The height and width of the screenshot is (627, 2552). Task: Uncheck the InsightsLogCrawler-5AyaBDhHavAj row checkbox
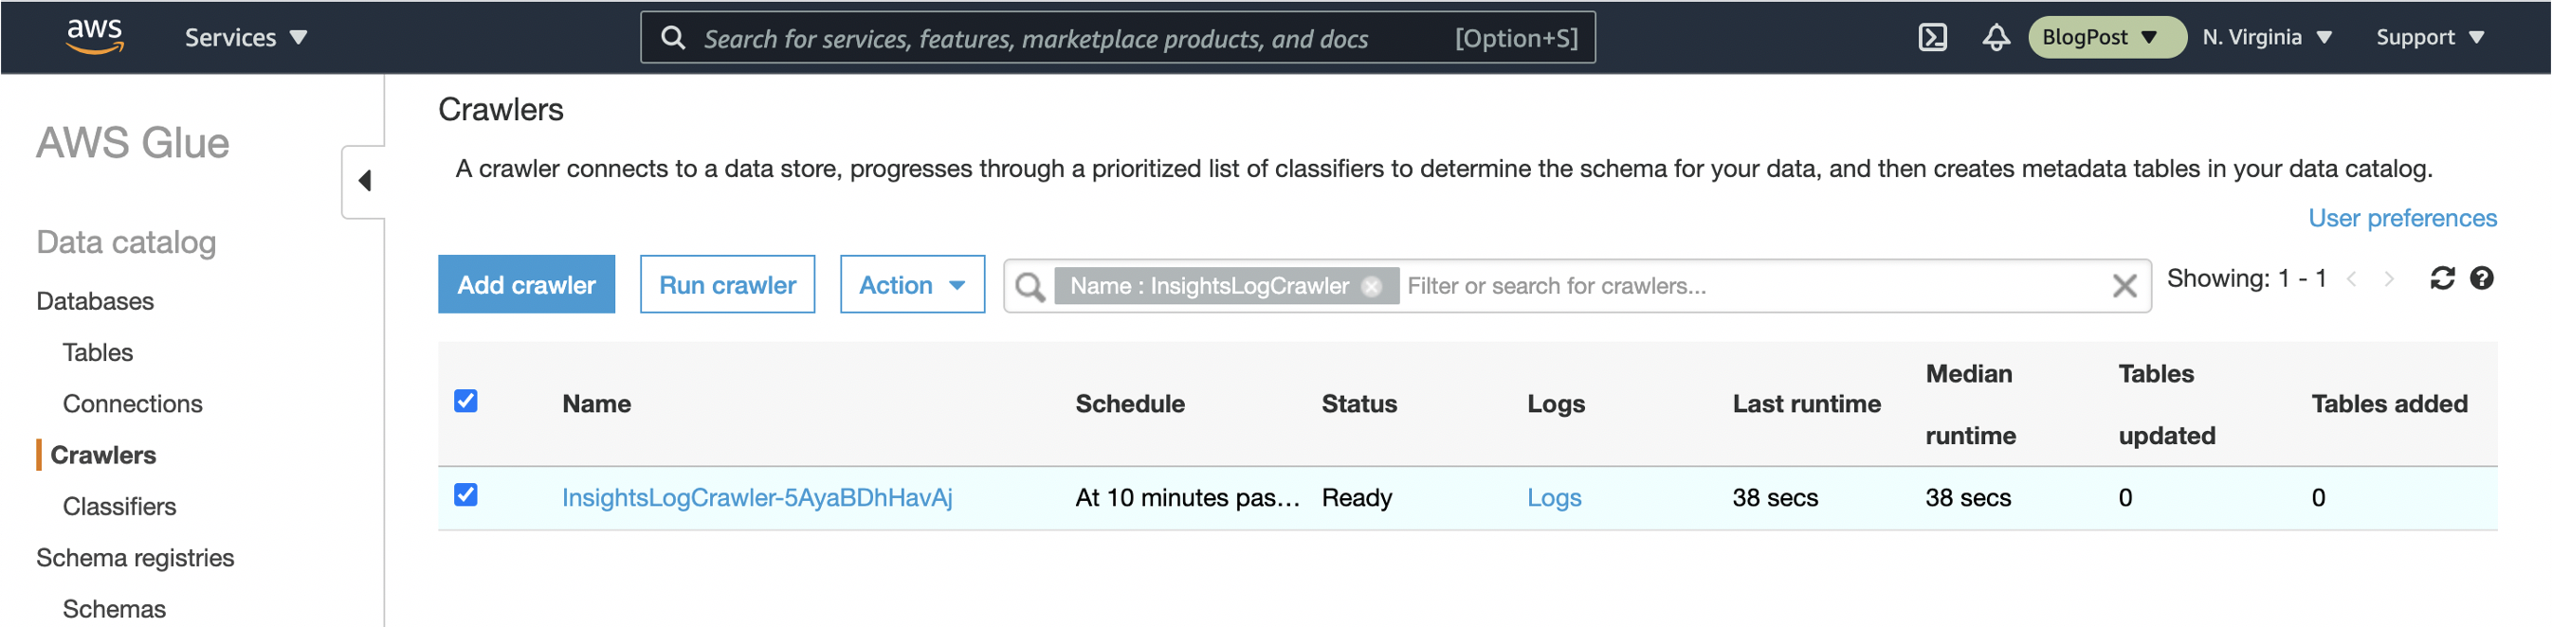click(465, 495)
